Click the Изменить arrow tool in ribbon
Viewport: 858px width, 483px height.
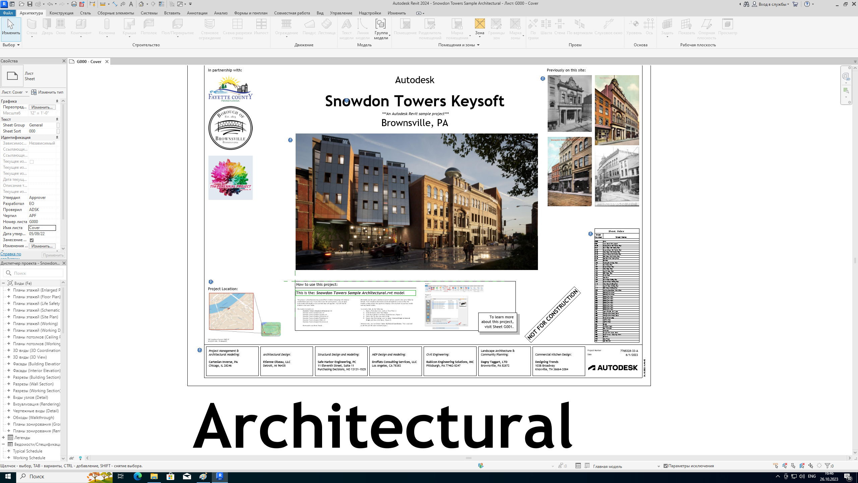tap(11, 24)
